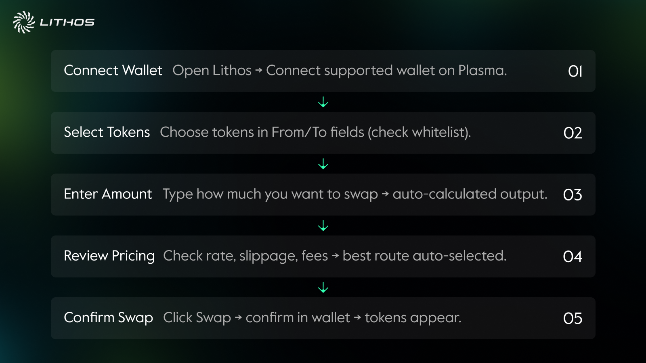Click step number 05
The width and height of the screenshot is (646, 363).
[x=573, y=319]
